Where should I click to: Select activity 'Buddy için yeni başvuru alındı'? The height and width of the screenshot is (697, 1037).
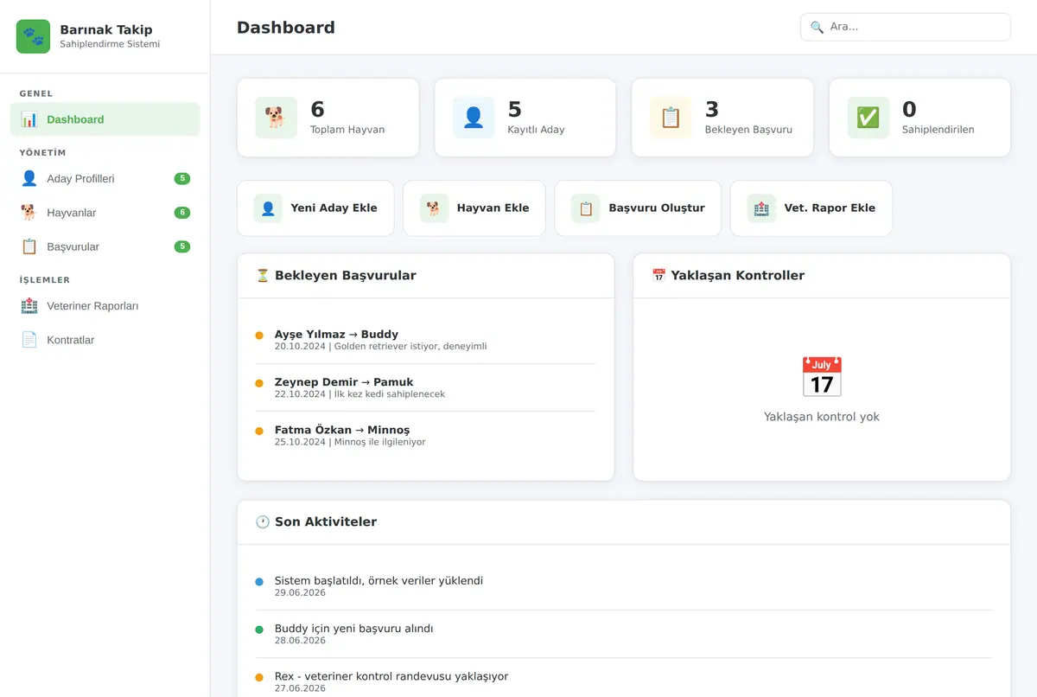(623, 634)
